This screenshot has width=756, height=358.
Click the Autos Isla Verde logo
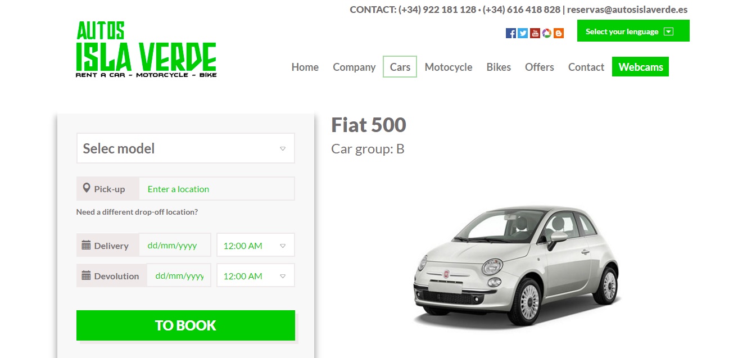coord(146,49)
